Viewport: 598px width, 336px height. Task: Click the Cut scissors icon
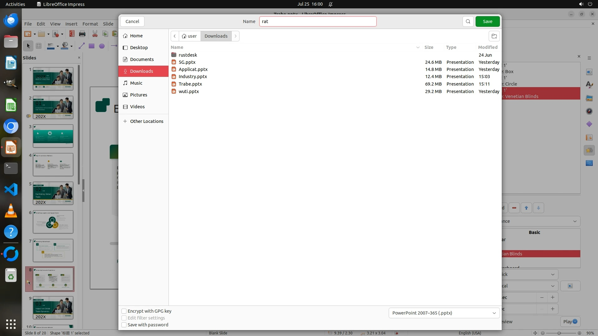pyautogui.click(x=95, y=34)
